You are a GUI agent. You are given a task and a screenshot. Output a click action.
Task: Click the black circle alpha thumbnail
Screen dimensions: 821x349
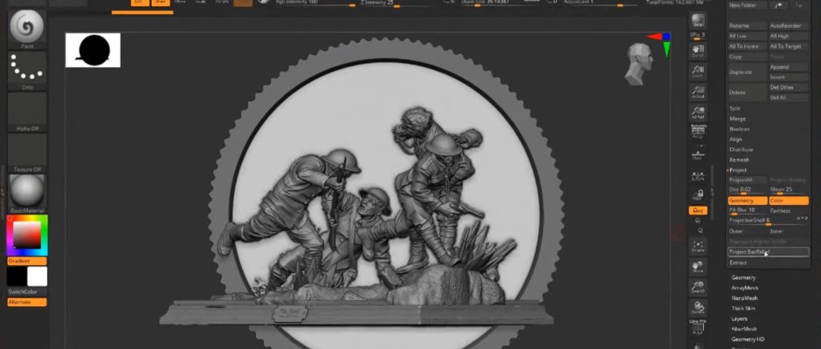93,51
